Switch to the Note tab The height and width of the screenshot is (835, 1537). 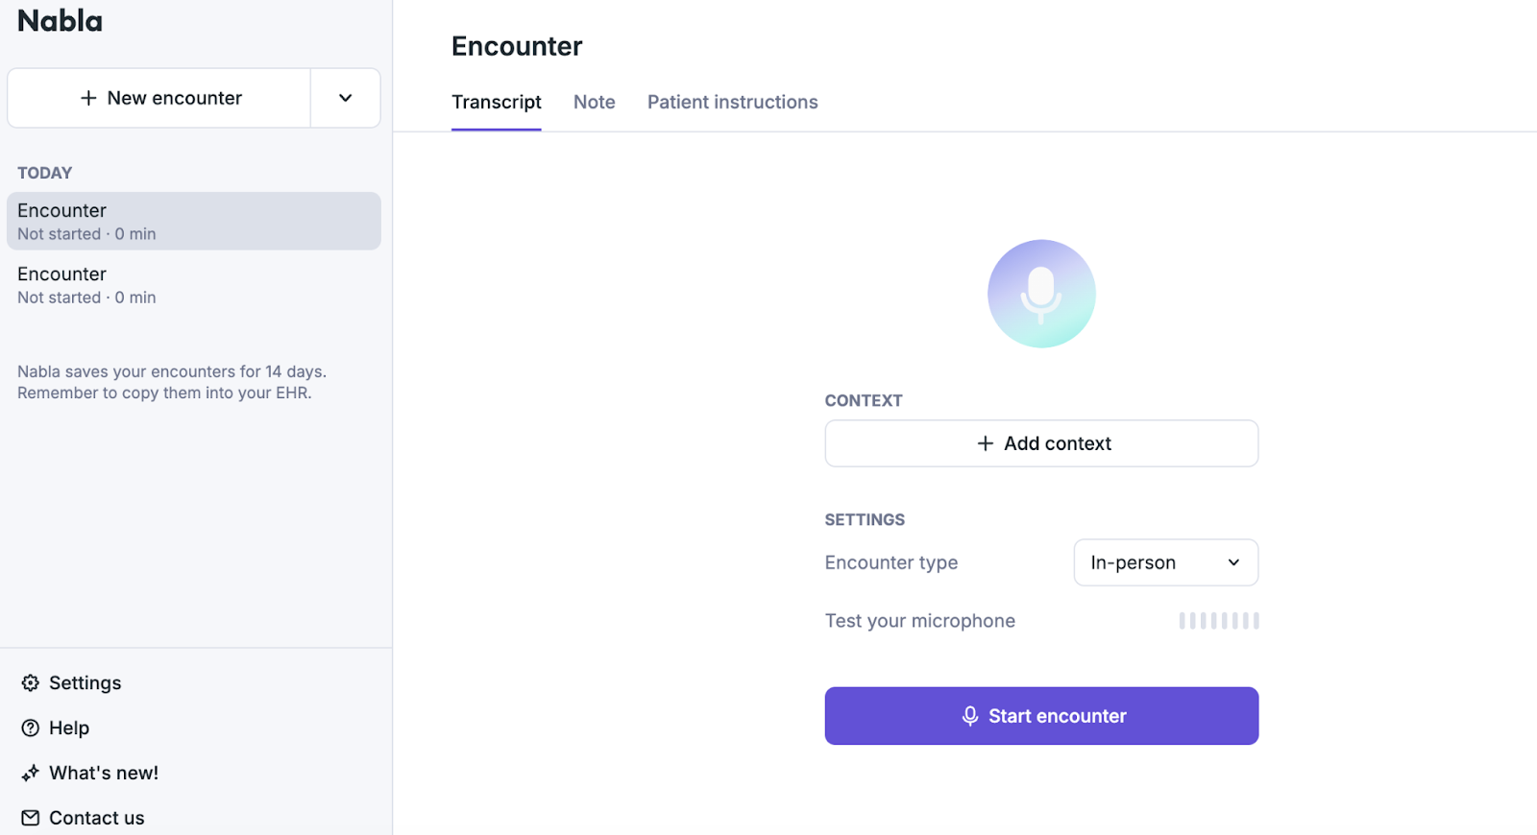594,102
